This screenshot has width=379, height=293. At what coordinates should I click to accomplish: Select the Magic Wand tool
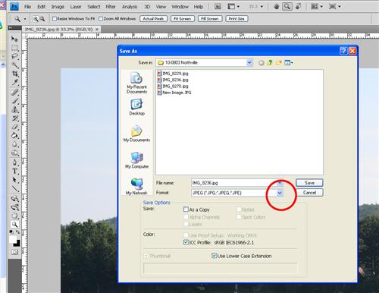(x=14, y=65)
